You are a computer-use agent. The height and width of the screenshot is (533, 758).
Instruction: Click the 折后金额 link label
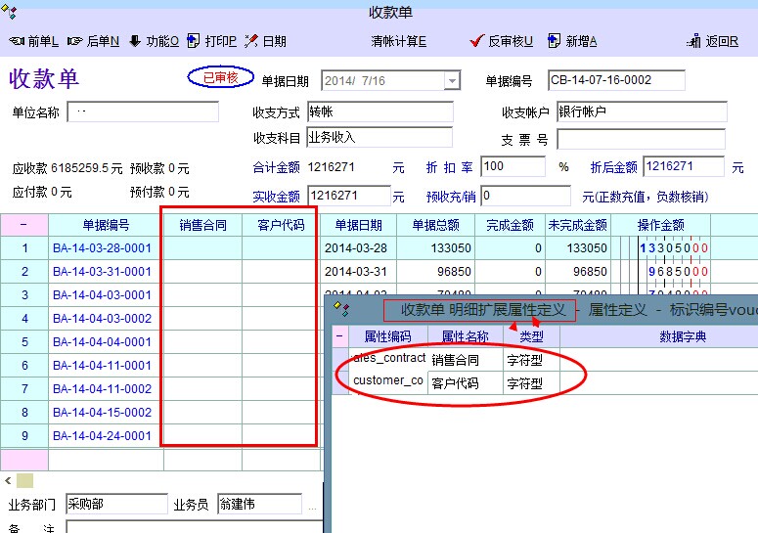(613, 167)
